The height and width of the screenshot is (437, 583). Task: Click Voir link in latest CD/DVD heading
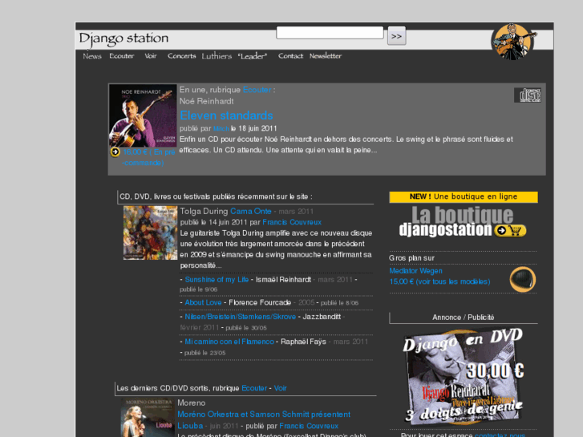pos(281,388)
